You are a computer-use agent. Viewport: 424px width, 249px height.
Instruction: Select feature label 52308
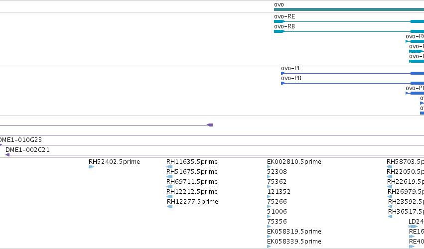[277, 172]
